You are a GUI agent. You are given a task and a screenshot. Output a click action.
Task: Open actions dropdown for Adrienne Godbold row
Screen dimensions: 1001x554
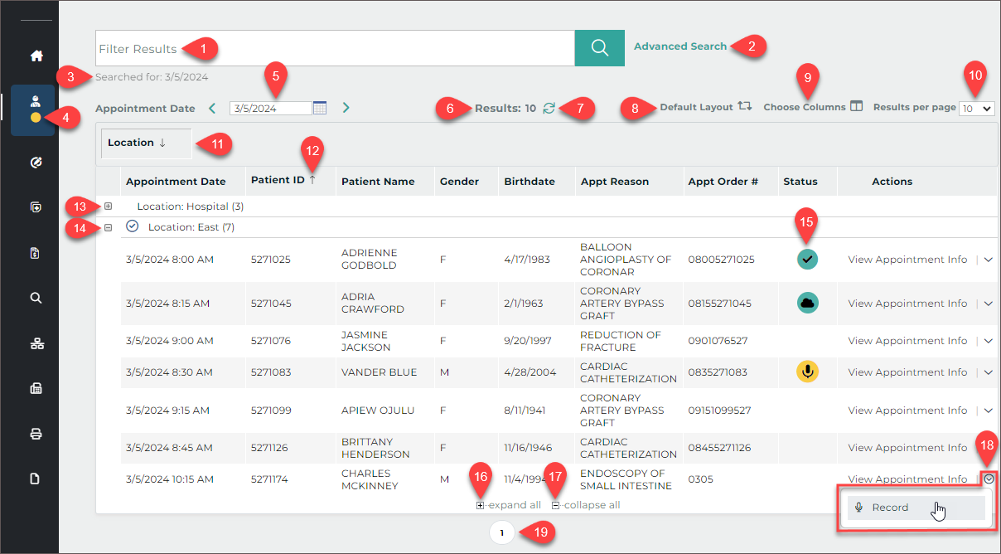988,260
